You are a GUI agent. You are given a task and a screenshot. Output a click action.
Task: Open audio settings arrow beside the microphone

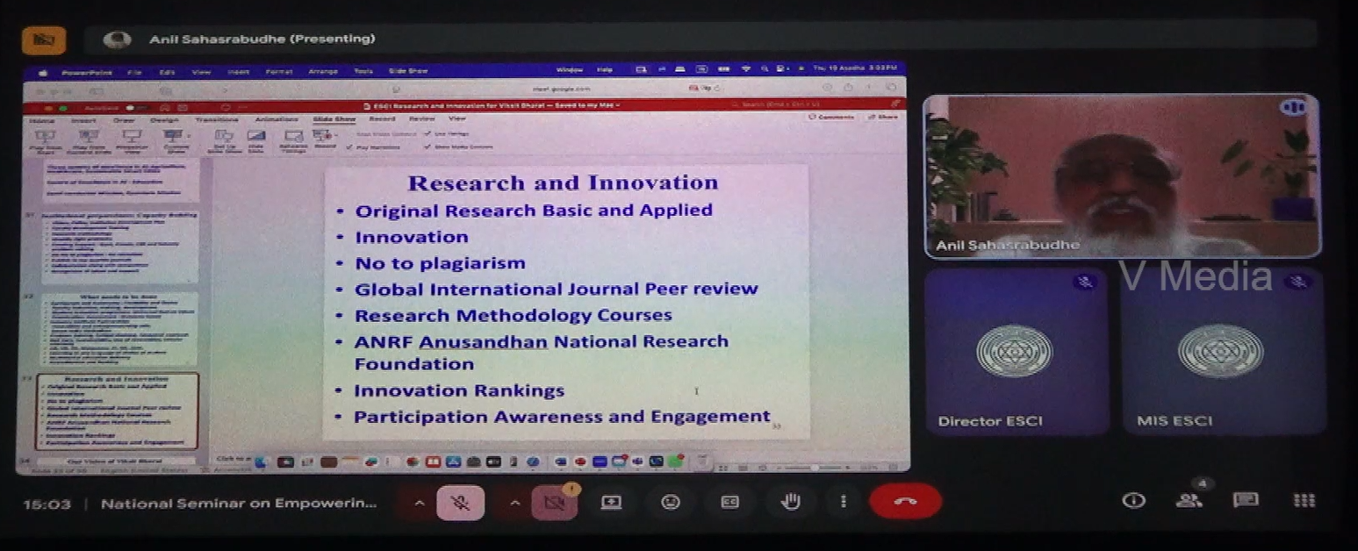(x=419, y=503)
